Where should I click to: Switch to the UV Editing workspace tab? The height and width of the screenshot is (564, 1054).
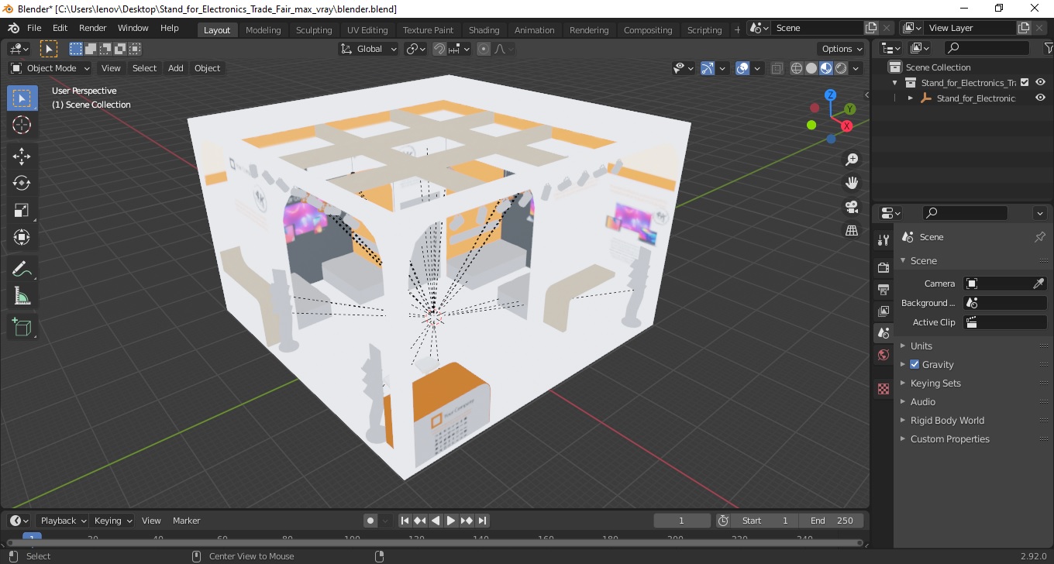coord(367,30)
